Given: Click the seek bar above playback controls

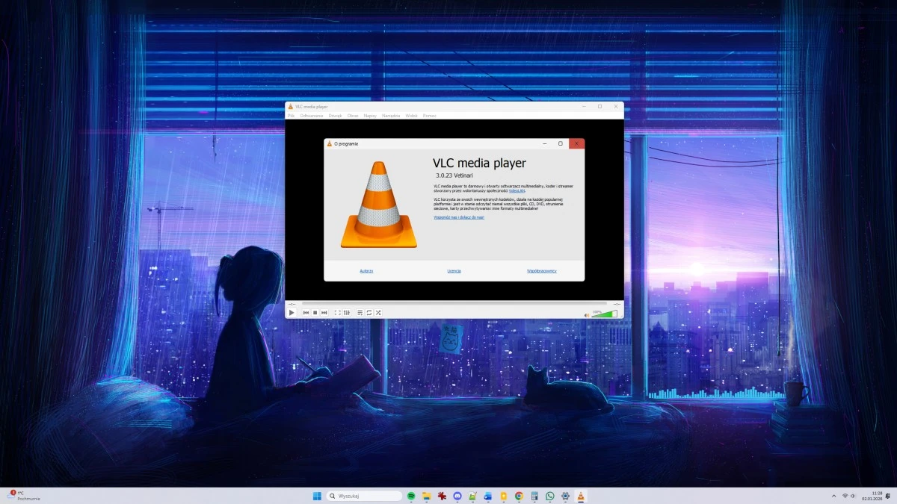Looking at the screenshot, I should (456, 304).
